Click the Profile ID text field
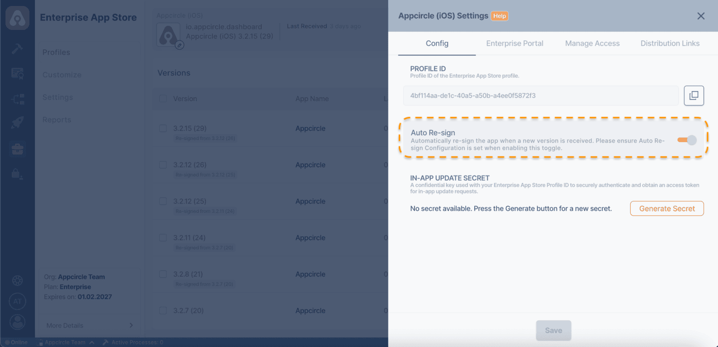The height and width of the screenshot is (347, 718). (x=540, y=95)
